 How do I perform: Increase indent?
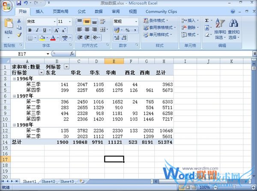(87, 38)
